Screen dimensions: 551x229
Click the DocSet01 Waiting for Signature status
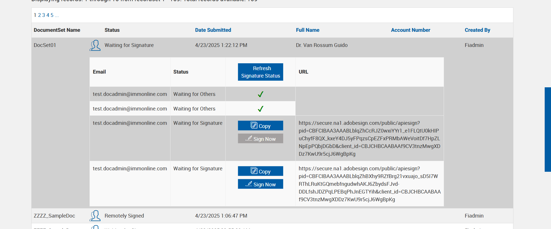coord(129,45)
